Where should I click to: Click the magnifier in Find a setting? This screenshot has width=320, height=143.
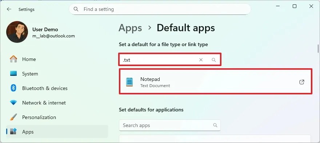pos(76,9)
